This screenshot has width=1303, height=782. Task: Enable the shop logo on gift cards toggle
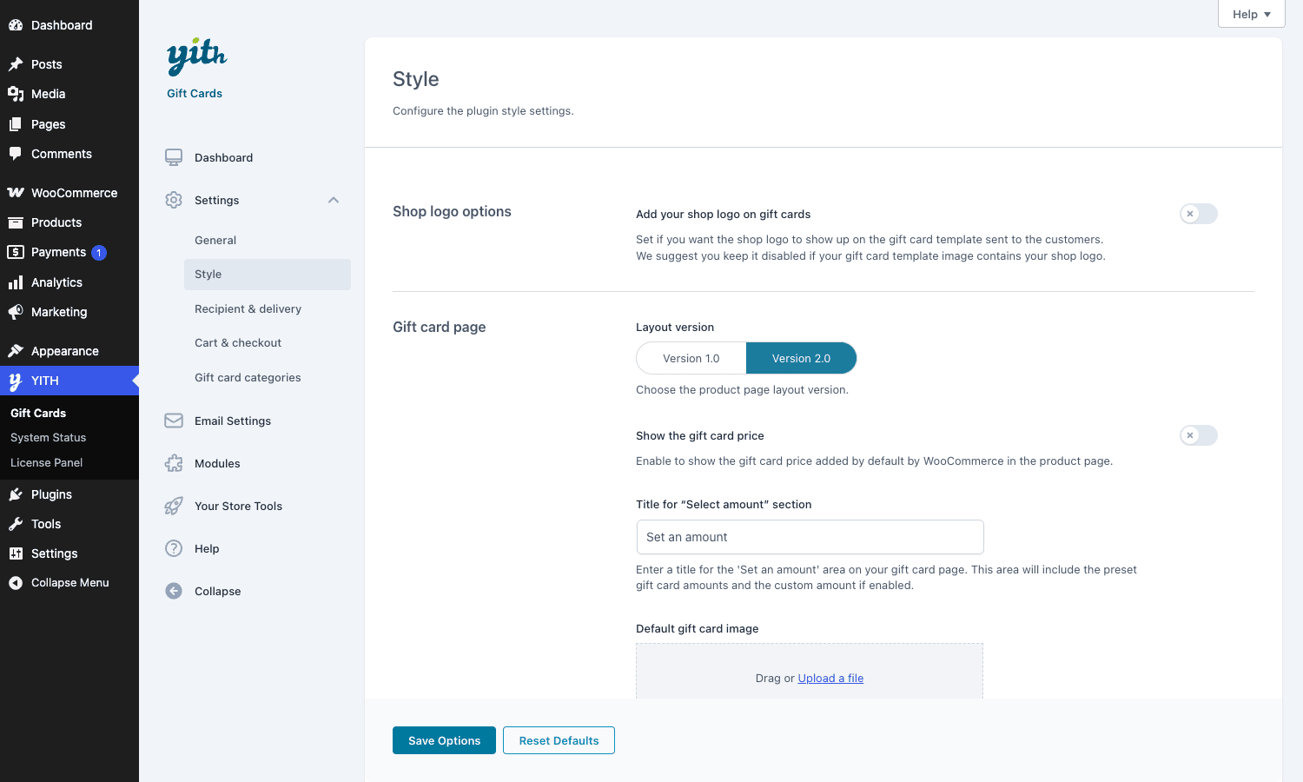[x=1199, y=214]
